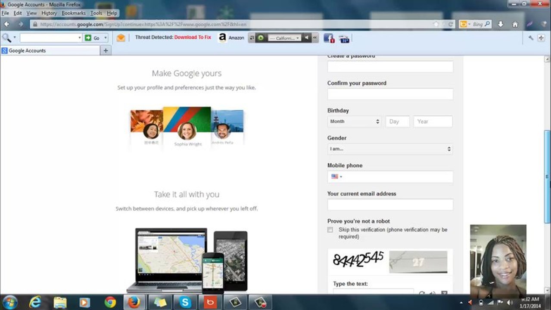Open Windows Media Player on taskbar

[85, 302]
